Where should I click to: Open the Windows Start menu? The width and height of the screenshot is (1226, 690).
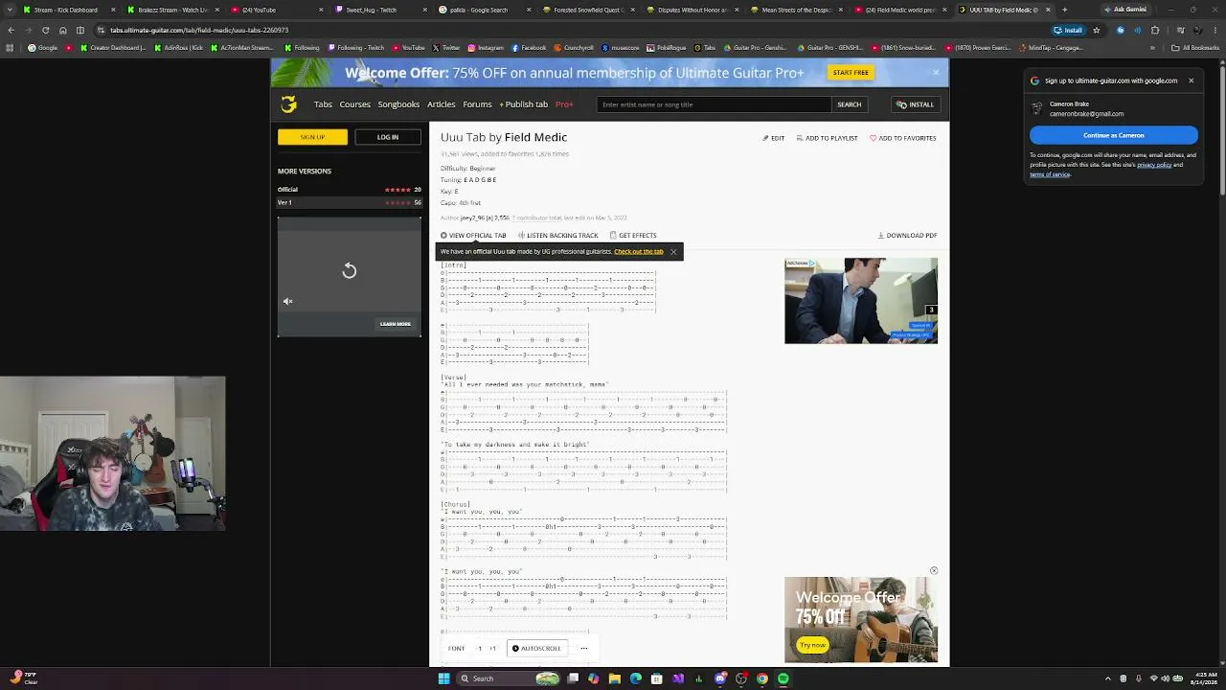click(x=443, y=678)
